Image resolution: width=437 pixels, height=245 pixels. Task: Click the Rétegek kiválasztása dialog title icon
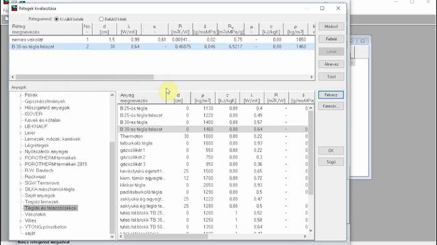tap(14, 8)
